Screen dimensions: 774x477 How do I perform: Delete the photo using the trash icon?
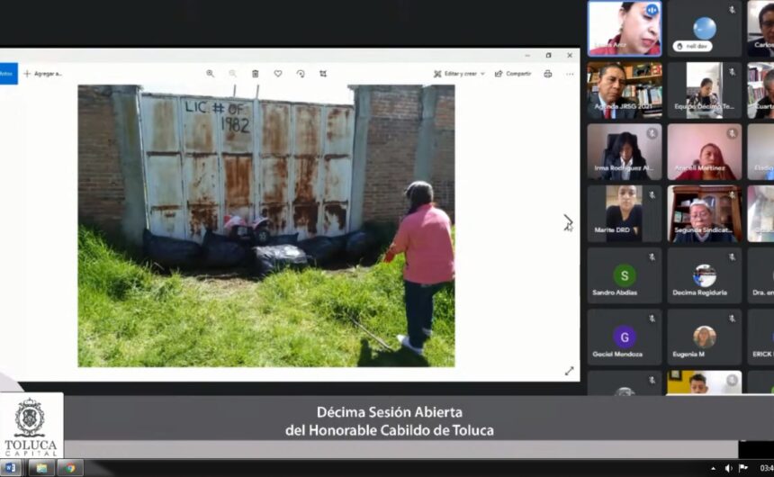256,74
